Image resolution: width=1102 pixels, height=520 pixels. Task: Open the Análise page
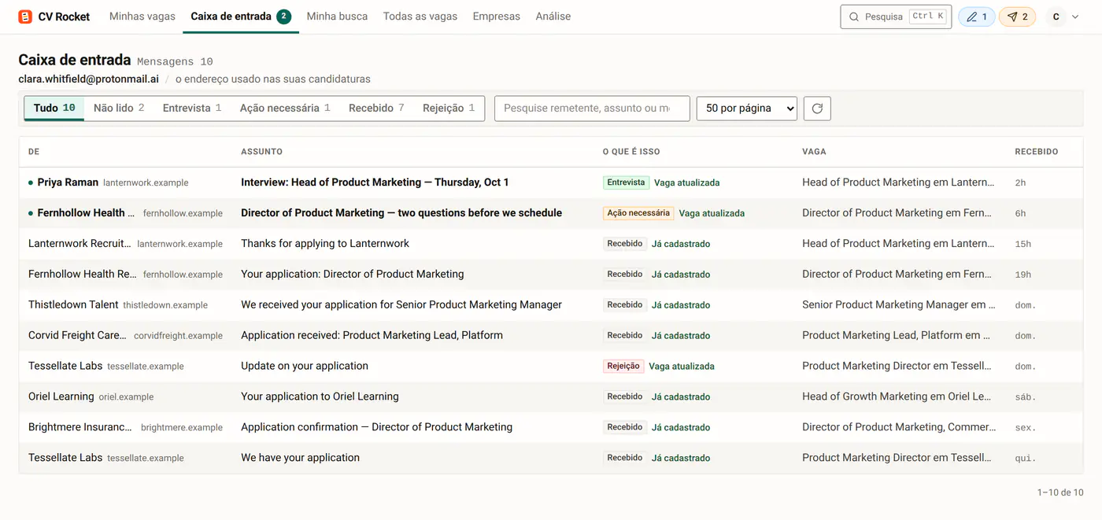pyautogui.click(x=553, y=17)
